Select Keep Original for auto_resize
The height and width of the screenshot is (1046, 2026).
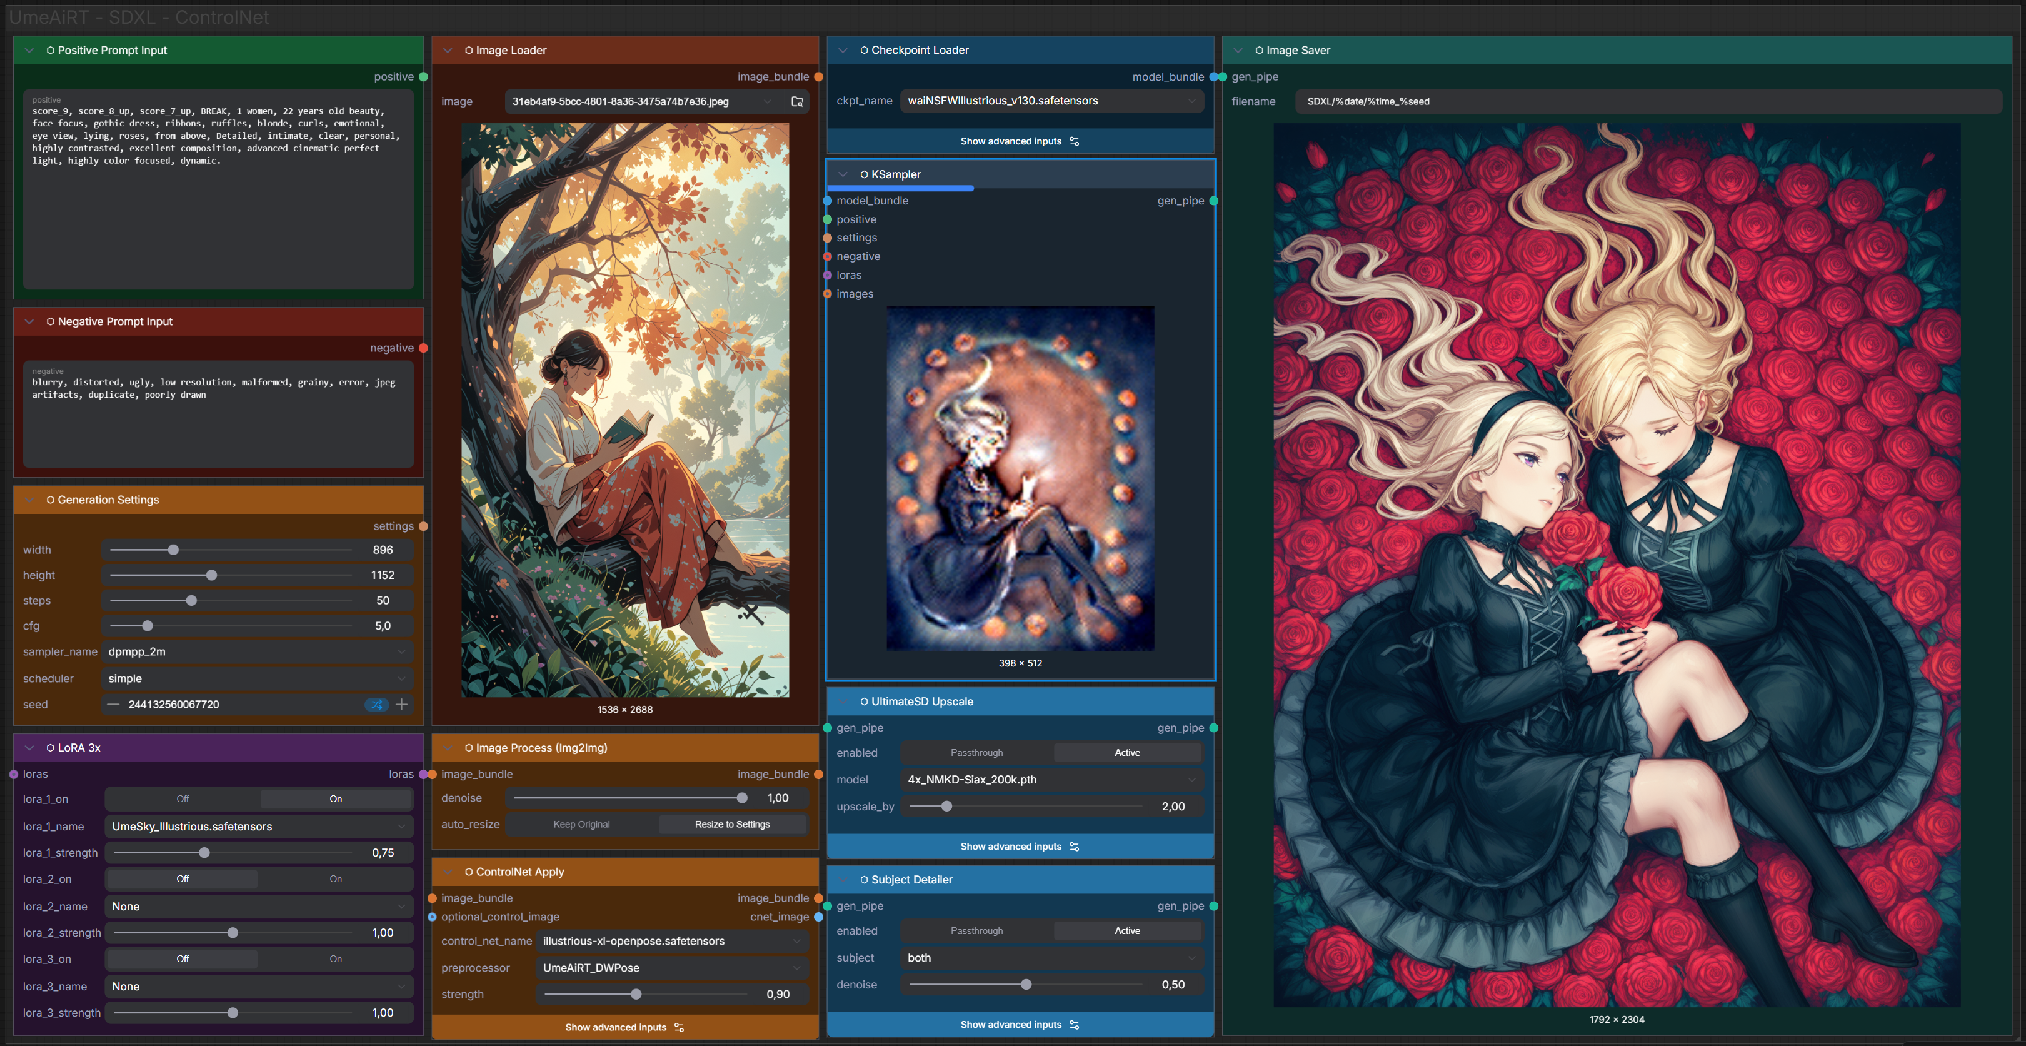pos(581,824)
